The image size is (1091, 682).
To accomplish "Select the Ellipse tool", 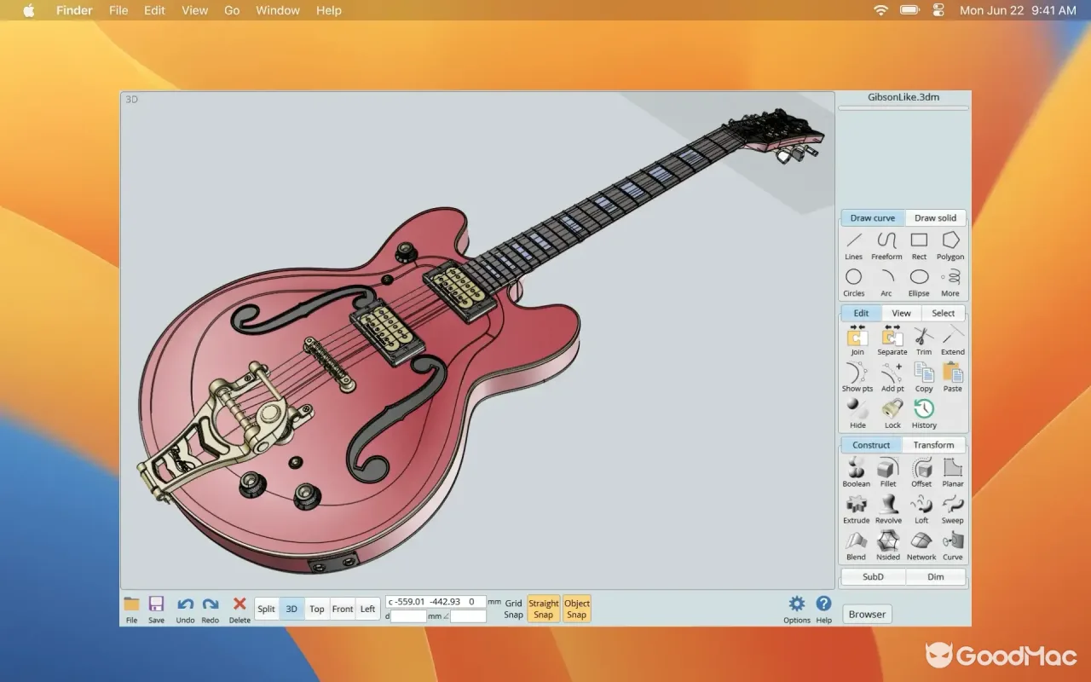I will point(919,282).
